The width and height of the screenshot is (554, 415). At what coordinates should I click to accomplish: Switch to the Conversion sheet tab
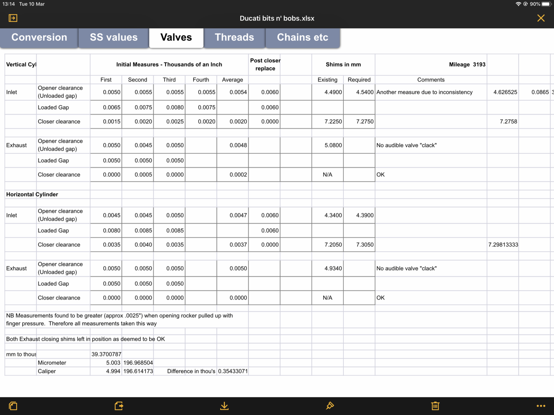point(39,37)
